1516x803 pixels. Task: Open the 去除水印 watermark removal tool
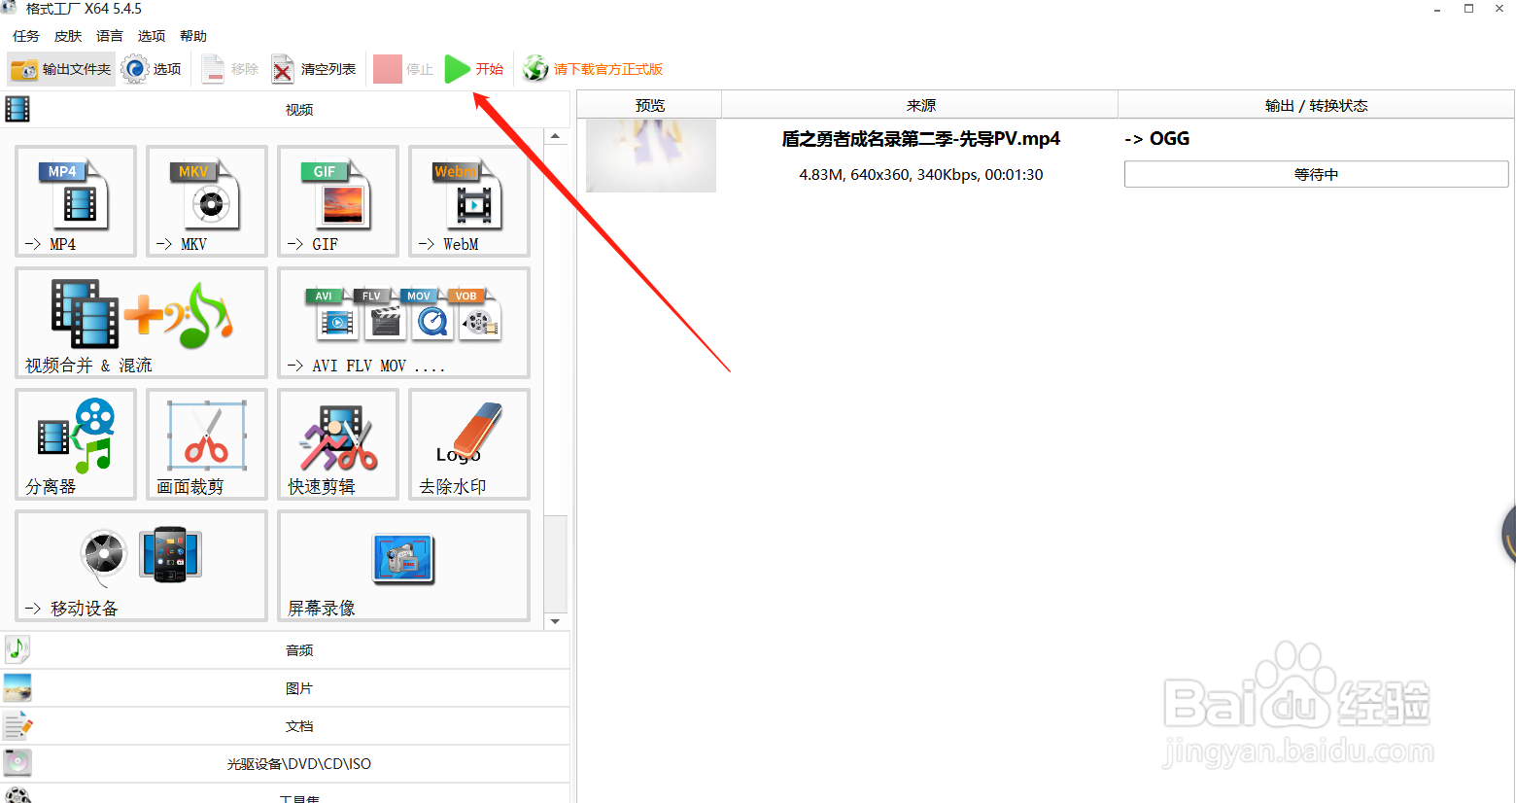469,444
